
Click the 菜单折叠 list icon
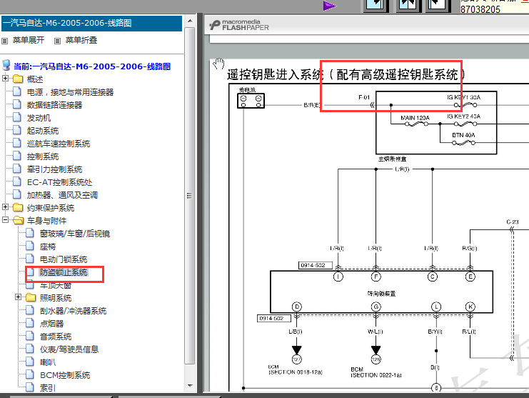57,41
